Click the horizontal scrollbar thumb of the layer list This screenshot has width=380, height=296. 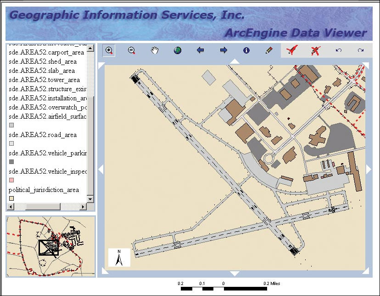pyautogui.click(x=43, y=207)
